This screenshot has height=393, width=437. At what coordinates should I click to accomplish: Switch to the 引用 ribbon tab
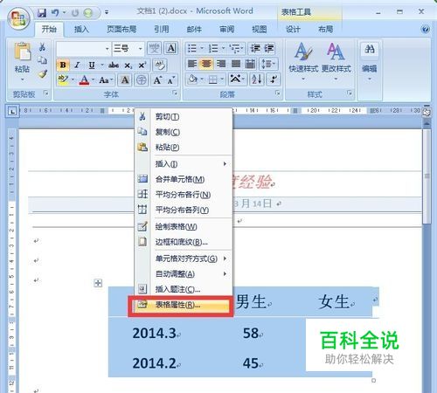162,29
